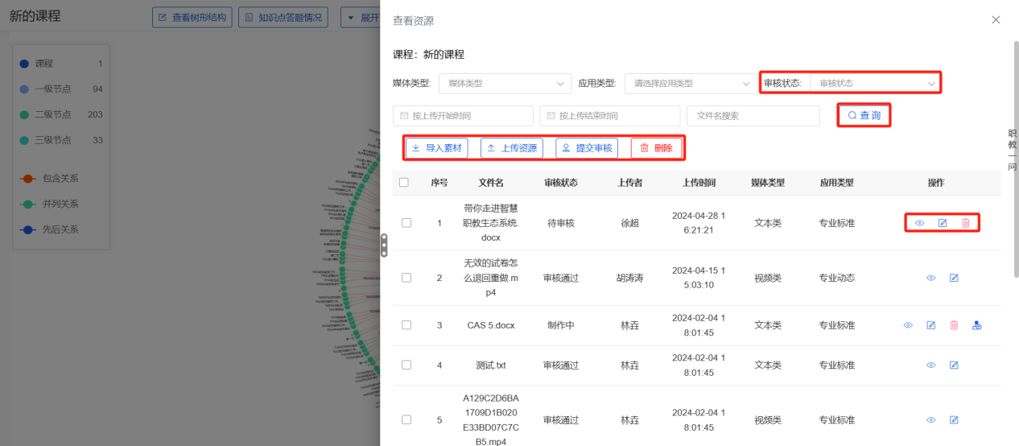The image size is (1019, 446).
Task: Click uploader name 胡涛涛
Action: point(629,278)
